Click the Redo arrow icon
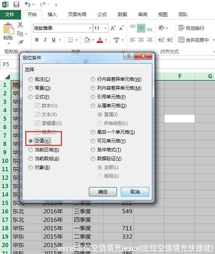 point(42,4)
